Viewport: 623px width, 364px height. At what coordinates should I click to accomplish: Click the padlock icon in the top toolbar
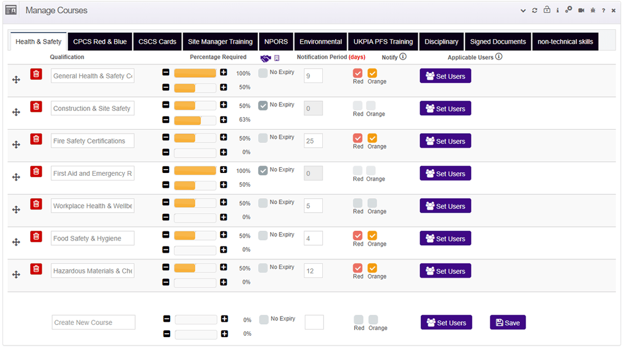pos(546,10)
